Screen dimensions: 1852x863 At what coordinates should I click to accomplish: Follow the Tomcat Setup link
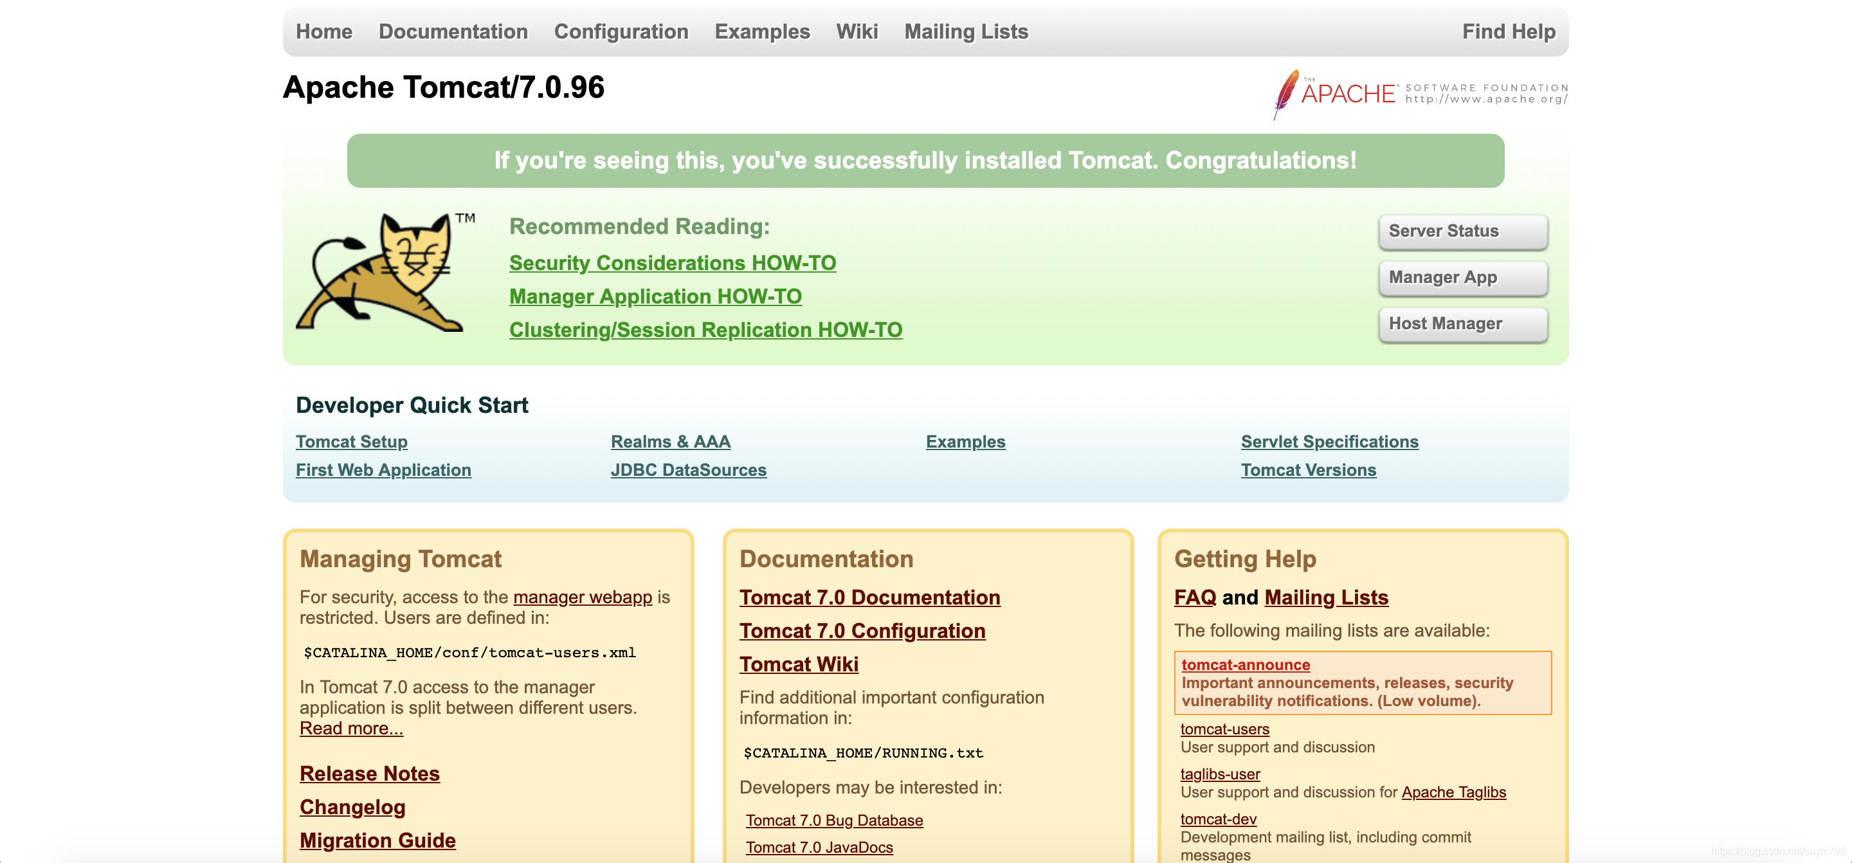pyautogui.click(x=352, y=442)
